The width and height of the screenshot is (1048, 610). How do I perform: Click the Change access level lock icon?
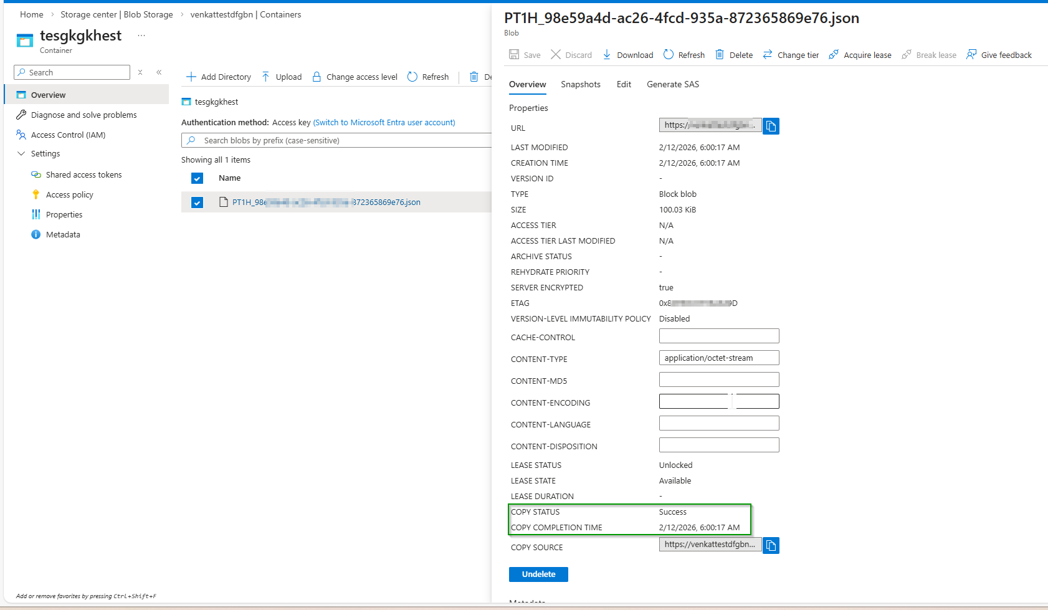pyautogui.click(x=317, y=77)
